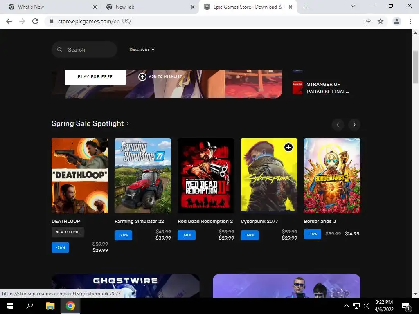
Task: Click the DEATHLOOP title text
Action: coord(66,221)
